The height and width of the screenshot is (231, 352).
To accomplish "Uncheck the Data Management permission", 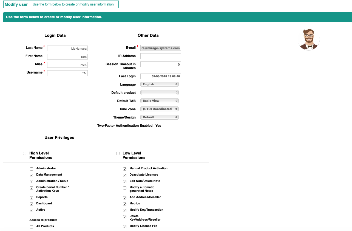I will coord(32,175).
